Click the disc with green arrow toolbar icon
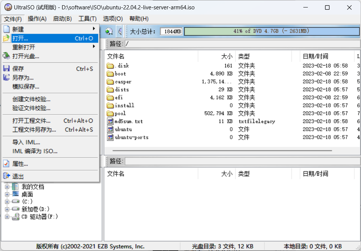Viewport: 361px width, 251px height. coord(109,31)
